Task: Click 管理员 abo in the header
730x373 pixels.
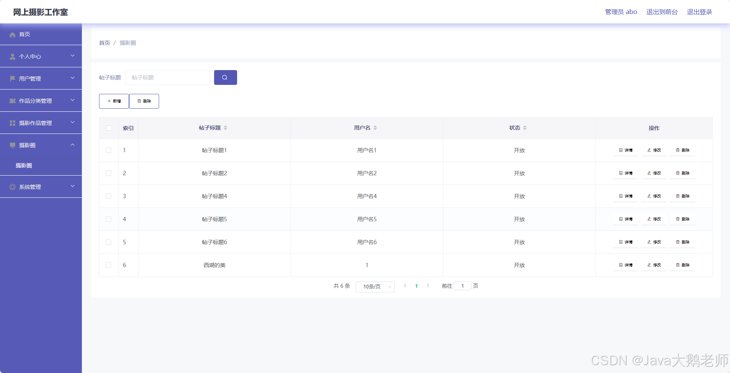Action: [x=621, y=12]
